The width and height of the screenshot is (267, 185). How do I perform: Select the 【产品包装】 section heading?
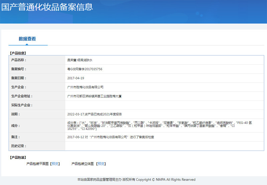point(18,157)
